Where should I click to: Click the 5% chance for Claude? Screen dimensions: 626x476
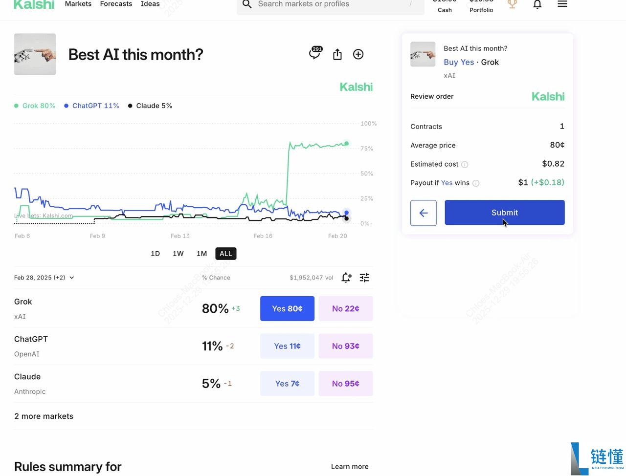coord(211,384)
